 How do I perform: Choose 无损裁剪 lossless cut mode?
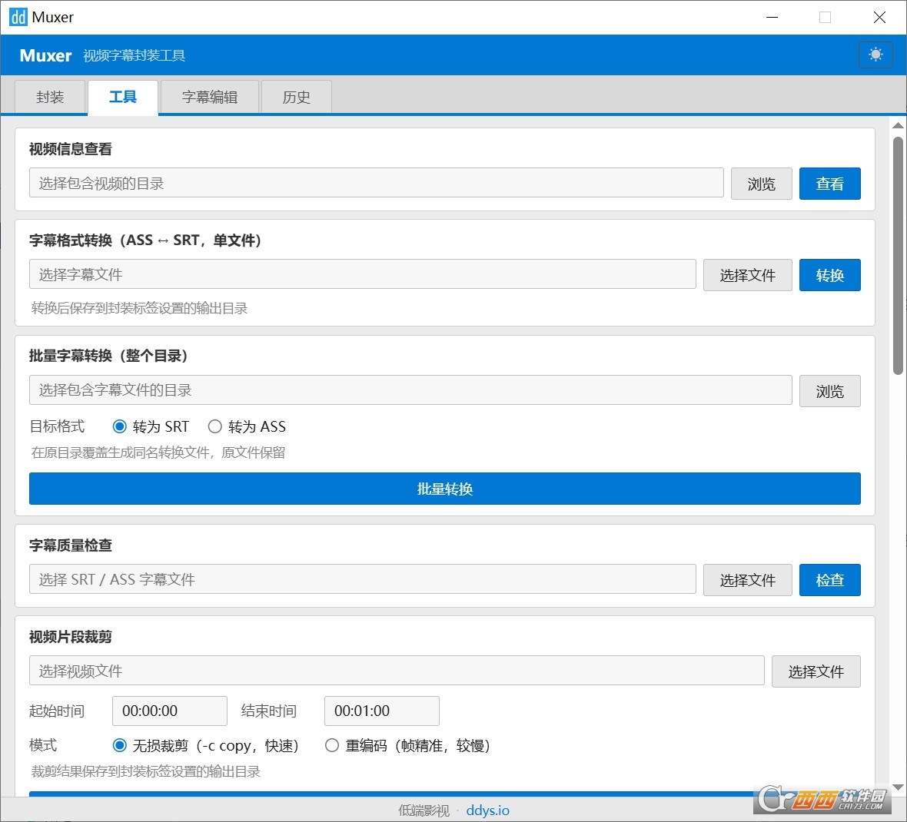[120, 745]
